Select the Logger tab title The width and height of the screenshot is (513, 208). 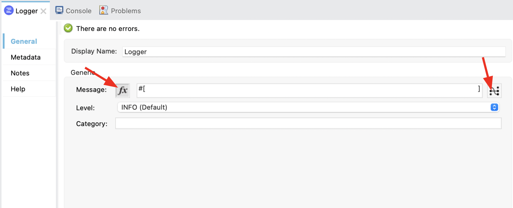[x=26, y=11]
